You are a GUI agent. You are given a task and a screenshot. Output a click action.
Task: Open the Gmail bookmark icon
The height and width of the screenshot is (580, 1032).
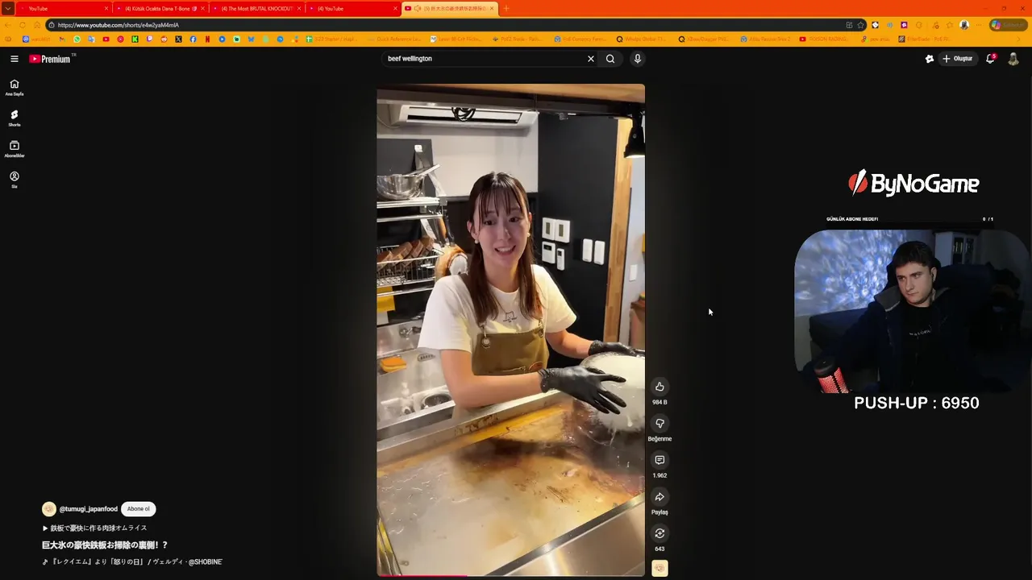coord(62,39)
